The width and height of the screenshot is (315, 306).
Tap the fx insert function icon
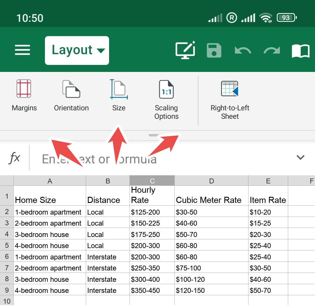[14, 158]
